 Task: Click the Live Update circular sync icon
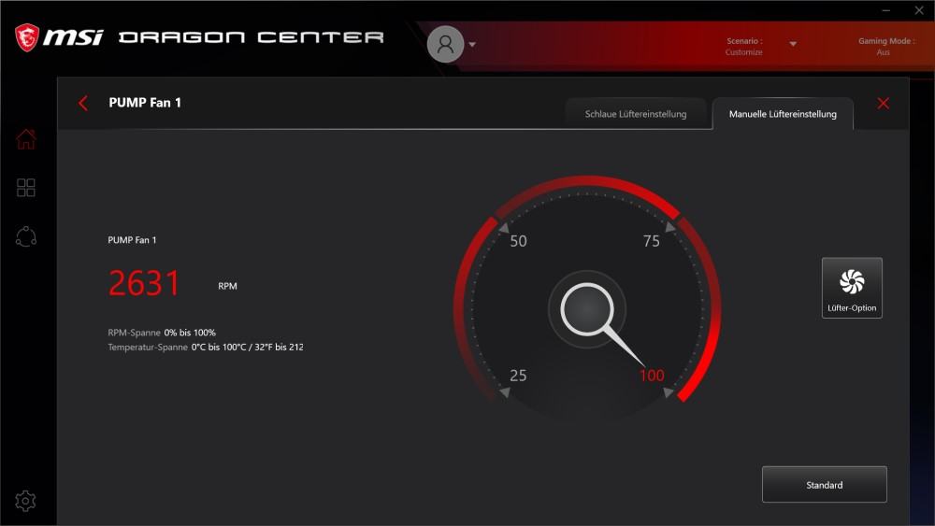[x=25, y=236]
